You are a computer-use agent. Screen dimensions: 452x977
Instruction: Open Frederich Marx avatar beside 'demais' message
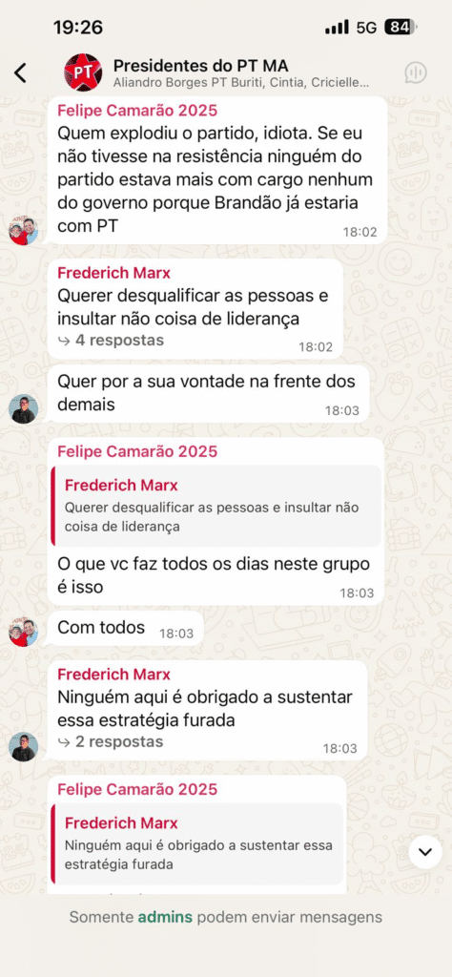pos(24,409)
